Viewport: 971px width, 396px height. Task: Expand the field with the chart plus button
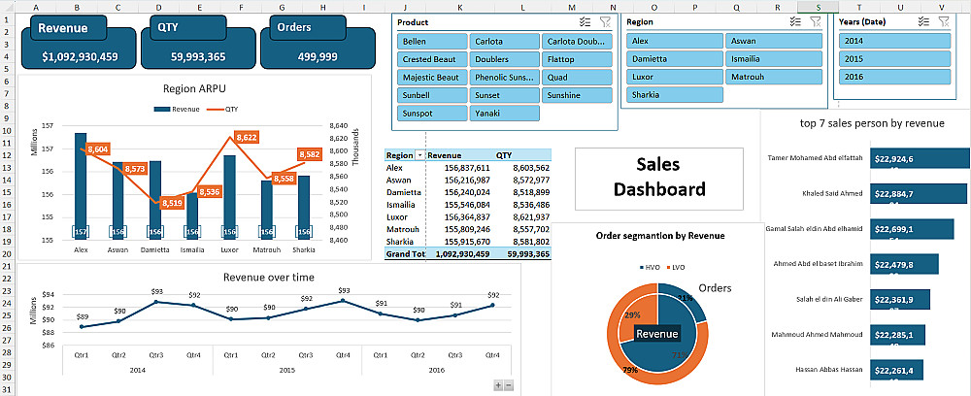[x=498, y=385]
